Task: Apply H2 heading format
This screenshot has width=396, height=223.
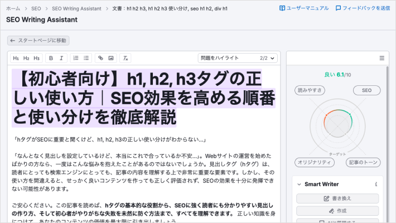Action: point(26,58)
